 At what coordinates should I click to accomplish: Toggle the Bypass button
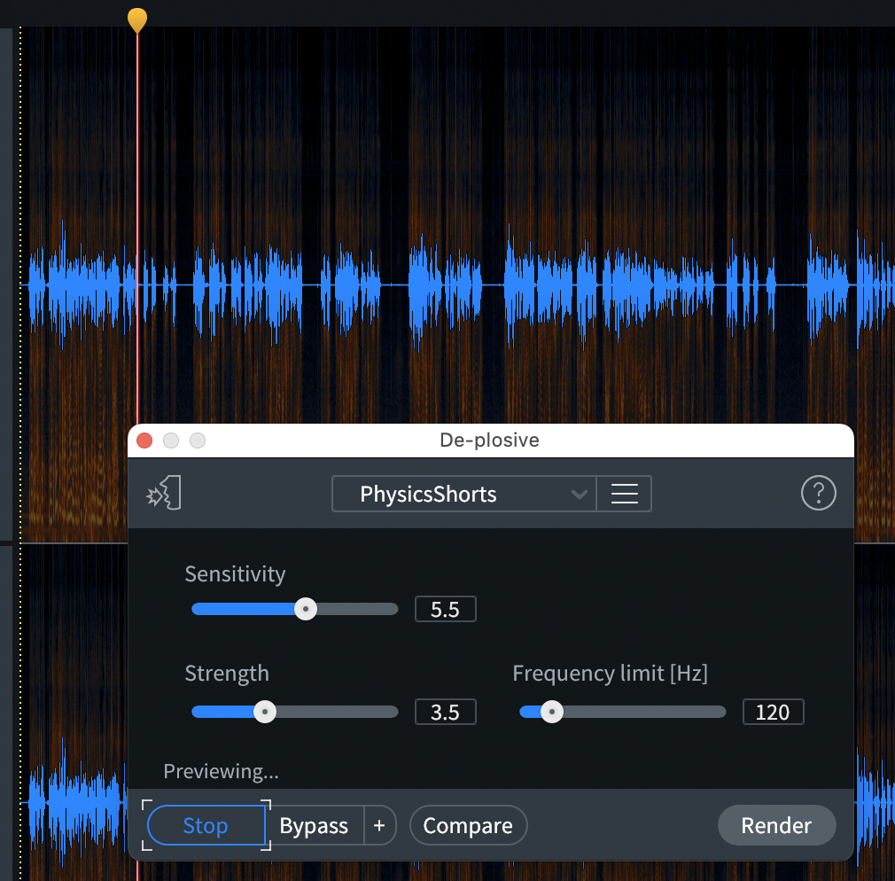(x=314, y=826)
